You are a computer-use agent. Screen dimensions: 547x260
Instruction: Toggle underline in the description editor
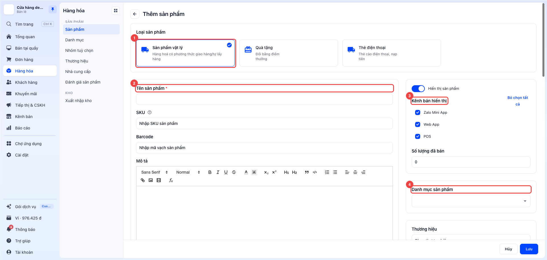pos(226,172)
